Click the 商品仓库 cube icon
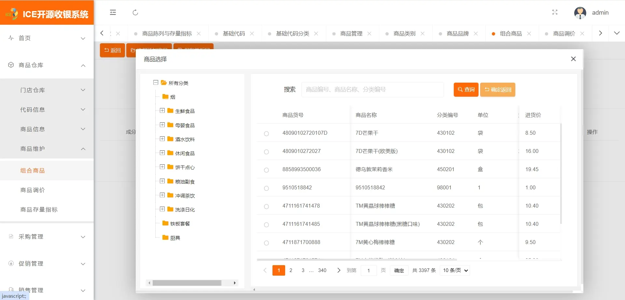This screenshot has width=625, height=300. [x=11, y=65]
